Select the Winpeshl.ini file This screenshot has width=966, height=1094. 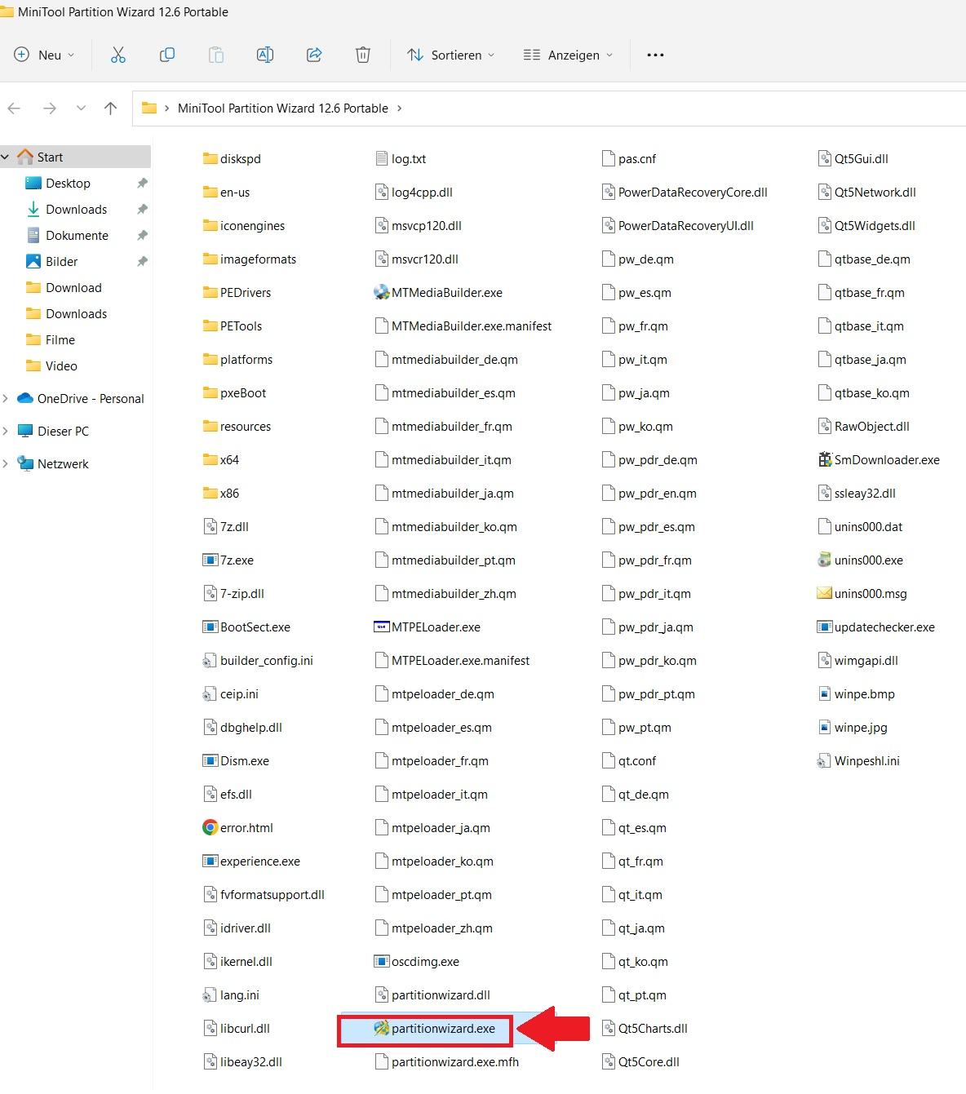tap(858, 760)
